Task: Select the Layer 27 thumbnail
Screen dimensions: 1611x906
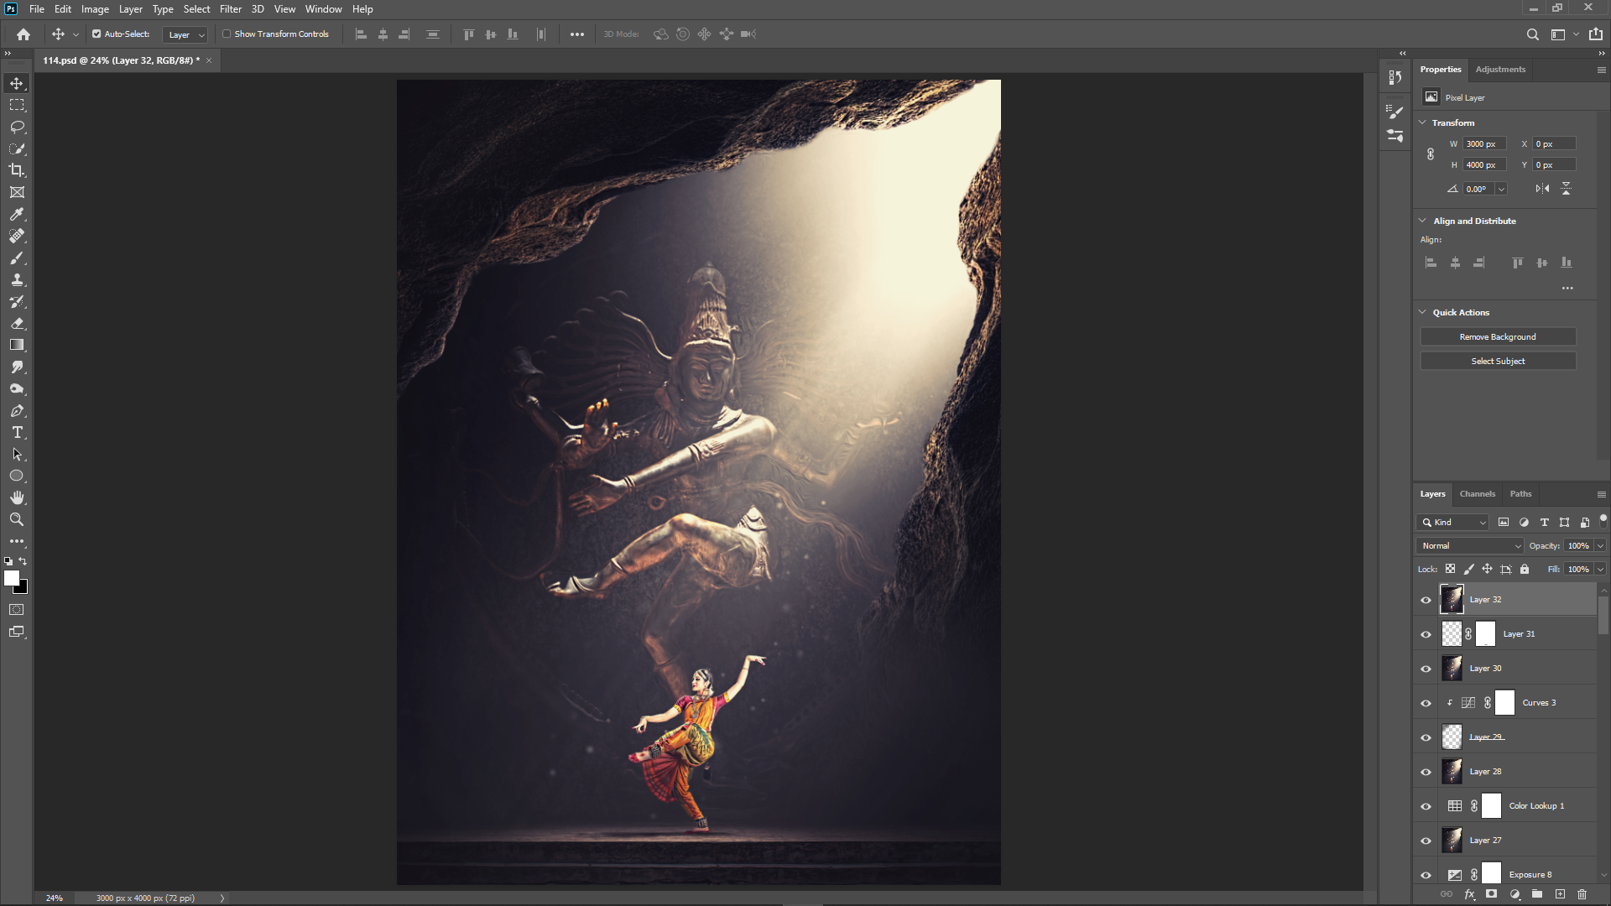Action: tap(1452, 841)
